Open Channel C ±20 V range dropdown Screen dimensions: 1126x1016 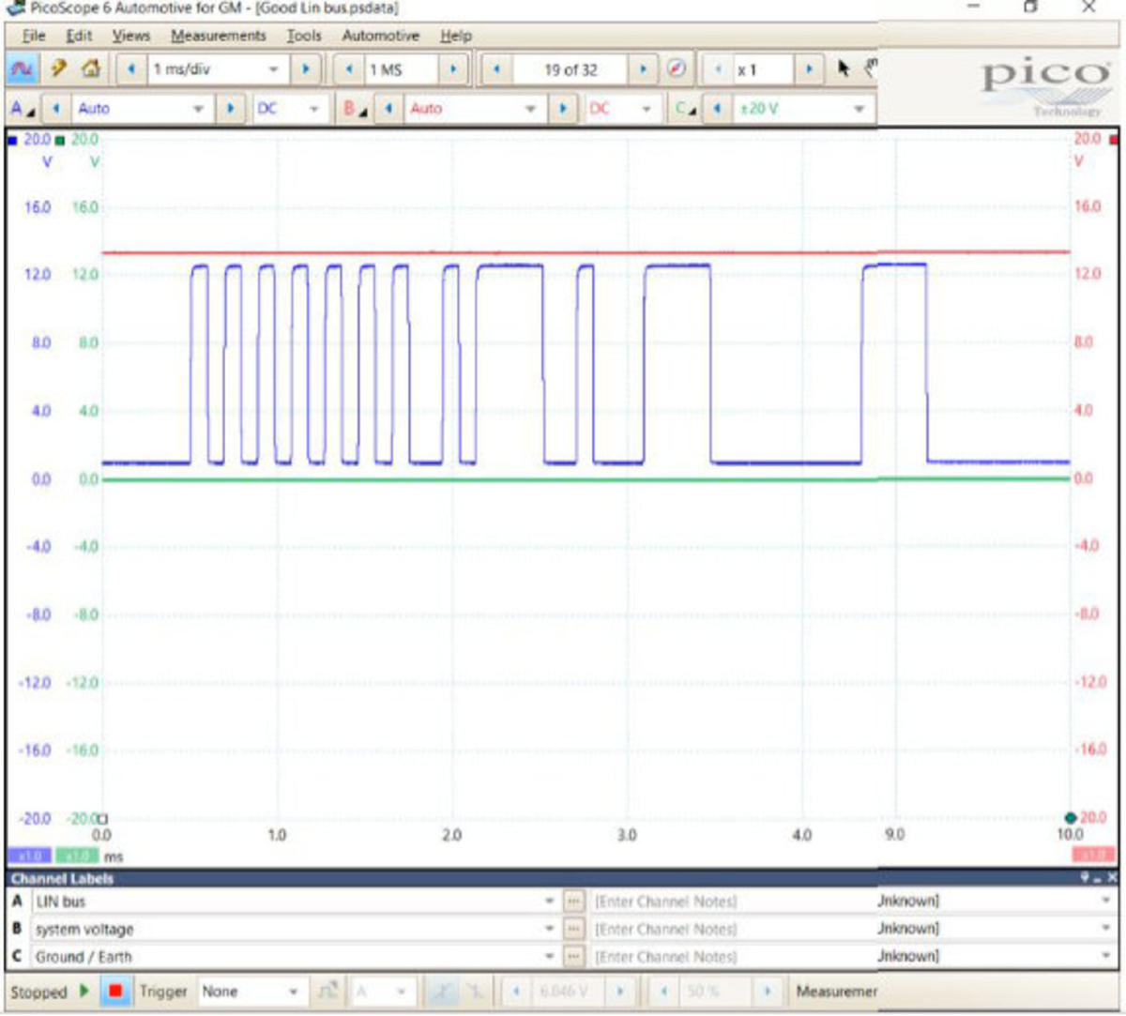[x=859, y=109]
